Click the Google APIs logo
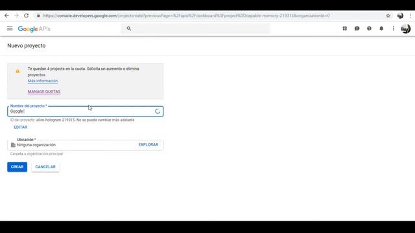This screenshot has width=415, height=233. [x=34, y=28]
